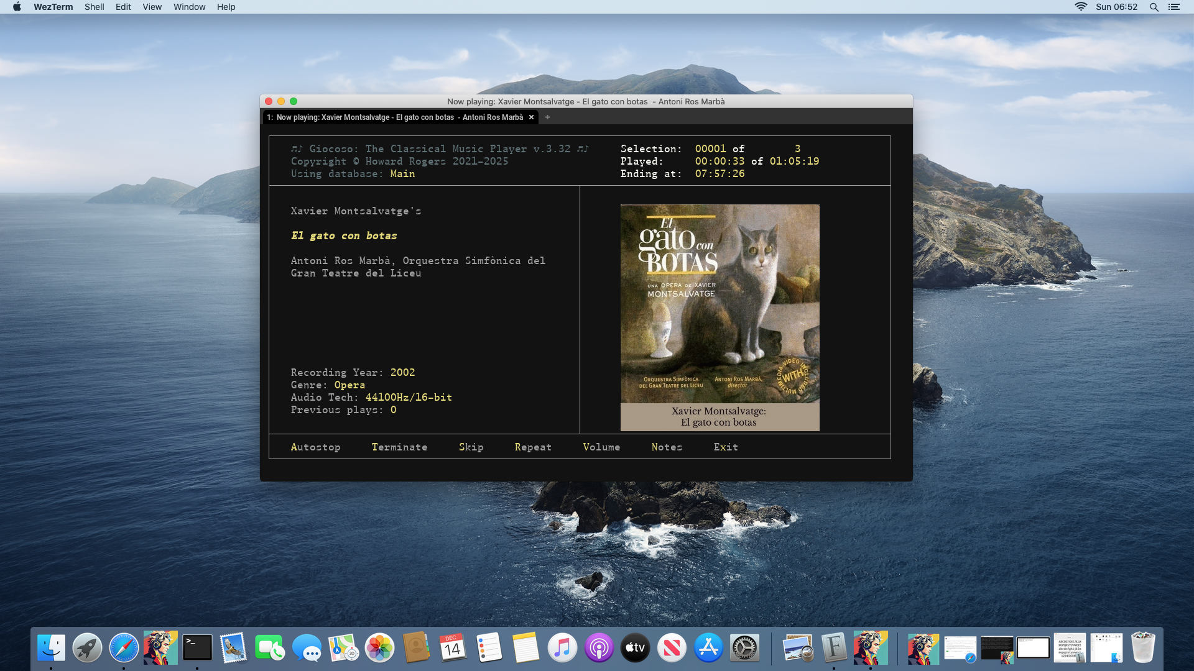1194x671 pixels.
Task: Open Reminders from the Dock
Action: [x=489, y=647]
